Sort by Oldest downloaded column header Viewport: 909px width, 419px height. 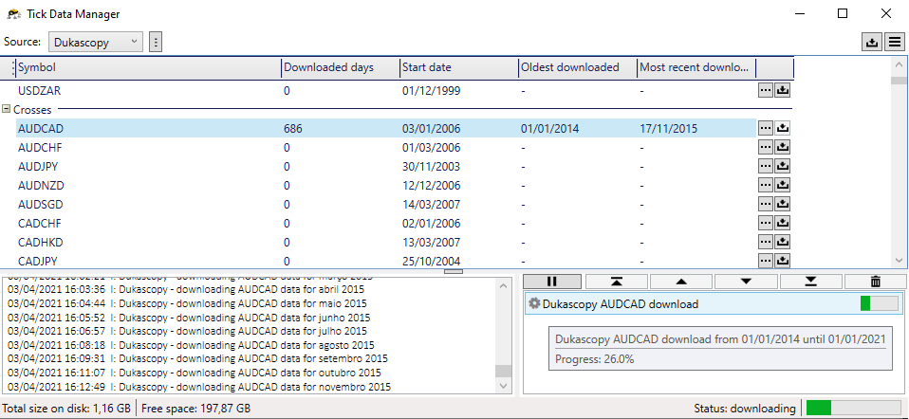click(578, 67)
